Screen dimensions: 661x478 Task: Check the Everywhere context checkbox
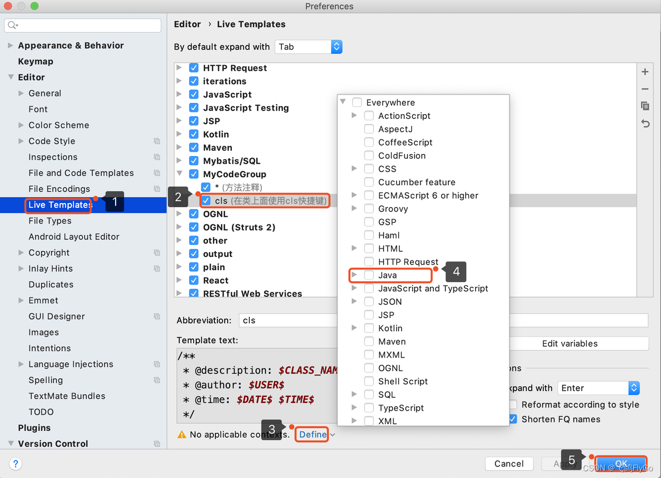tap(357, 102)
